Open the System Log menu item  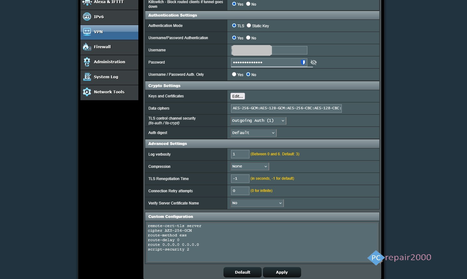[x=109, y=77]
